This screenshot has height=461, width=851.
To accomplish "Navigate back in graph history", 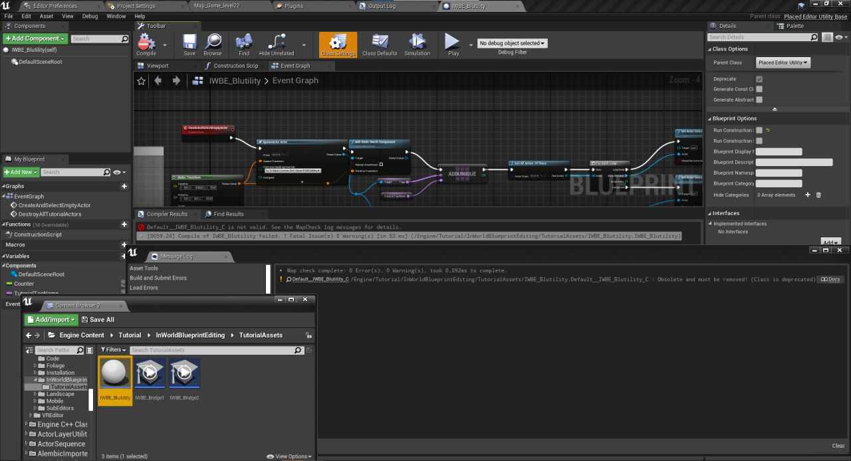I will pyautogui.click(x=158, y=80).
